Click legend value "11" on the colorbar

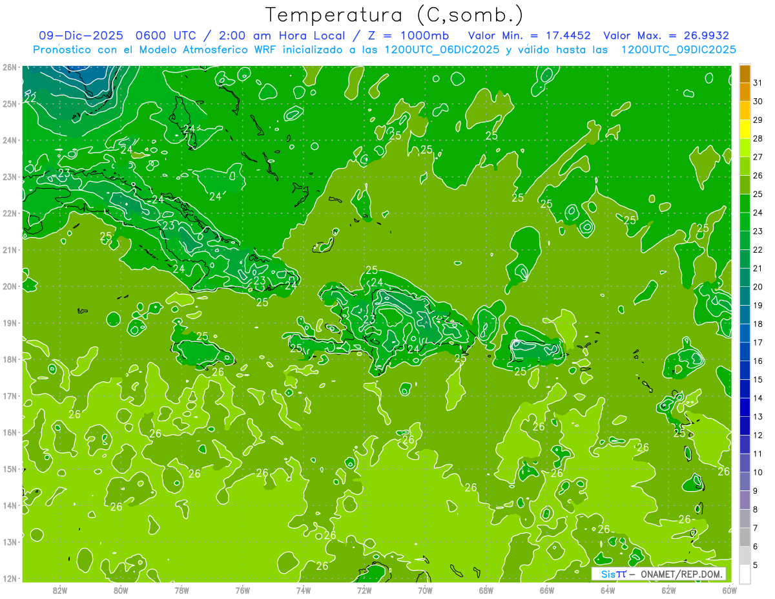[x=758, y=454]
